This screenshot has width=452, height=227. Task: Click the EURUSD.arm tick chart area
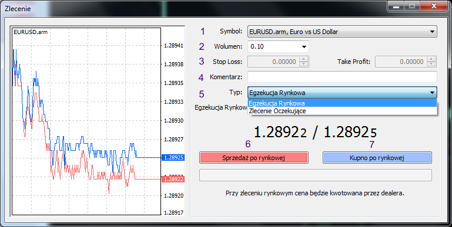[x=86, y=121]
